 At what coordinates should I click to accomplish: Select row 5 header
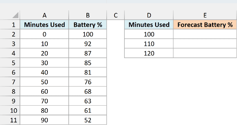(10, 63)
